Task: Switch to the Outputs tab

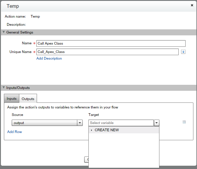Action: click(28, 99)
